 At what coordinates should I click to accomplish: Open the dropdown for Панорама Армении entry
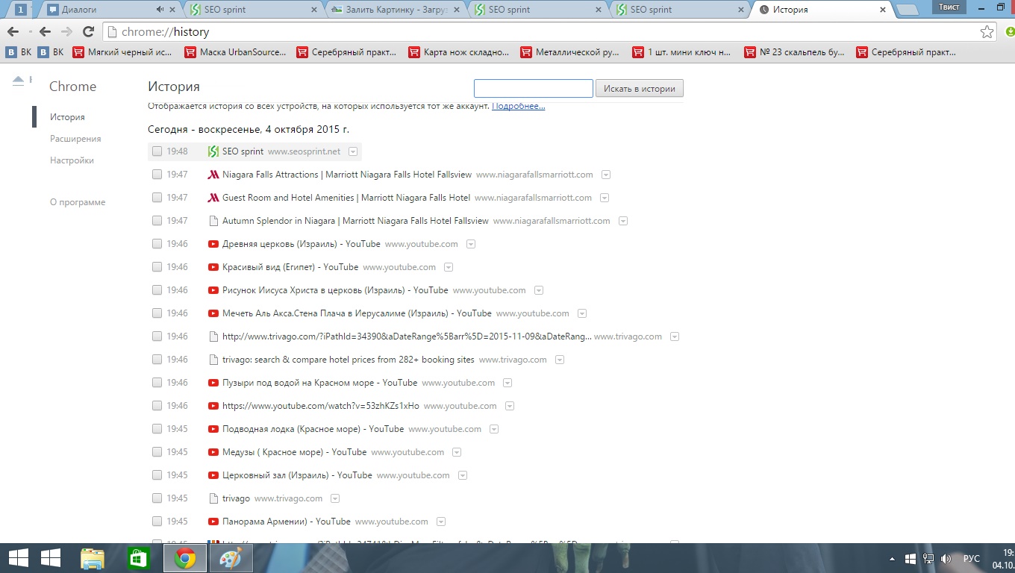441,522
